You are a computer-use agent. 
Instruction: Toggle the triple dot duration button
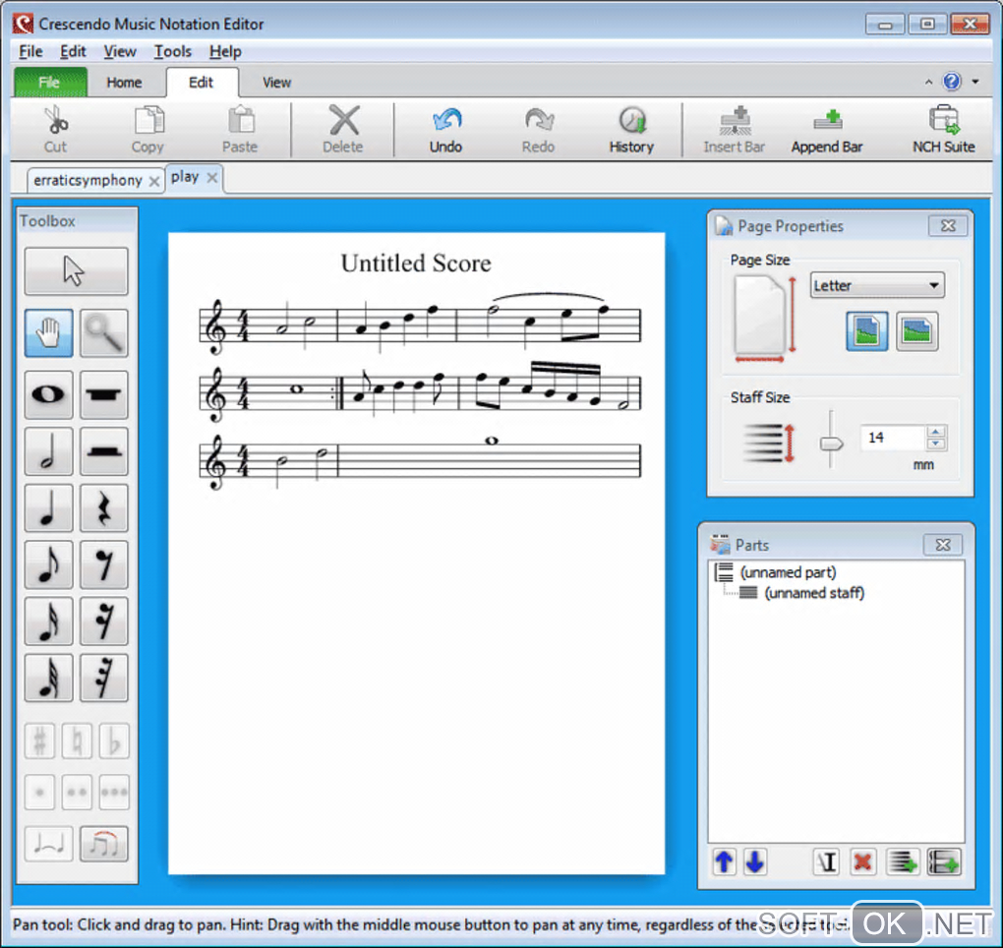click(x=114, y=793)
